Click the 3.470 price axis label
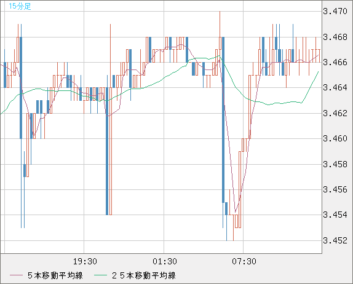Viewport: 353px width, 284px height. pyautogui.click(x=335, y=11)
